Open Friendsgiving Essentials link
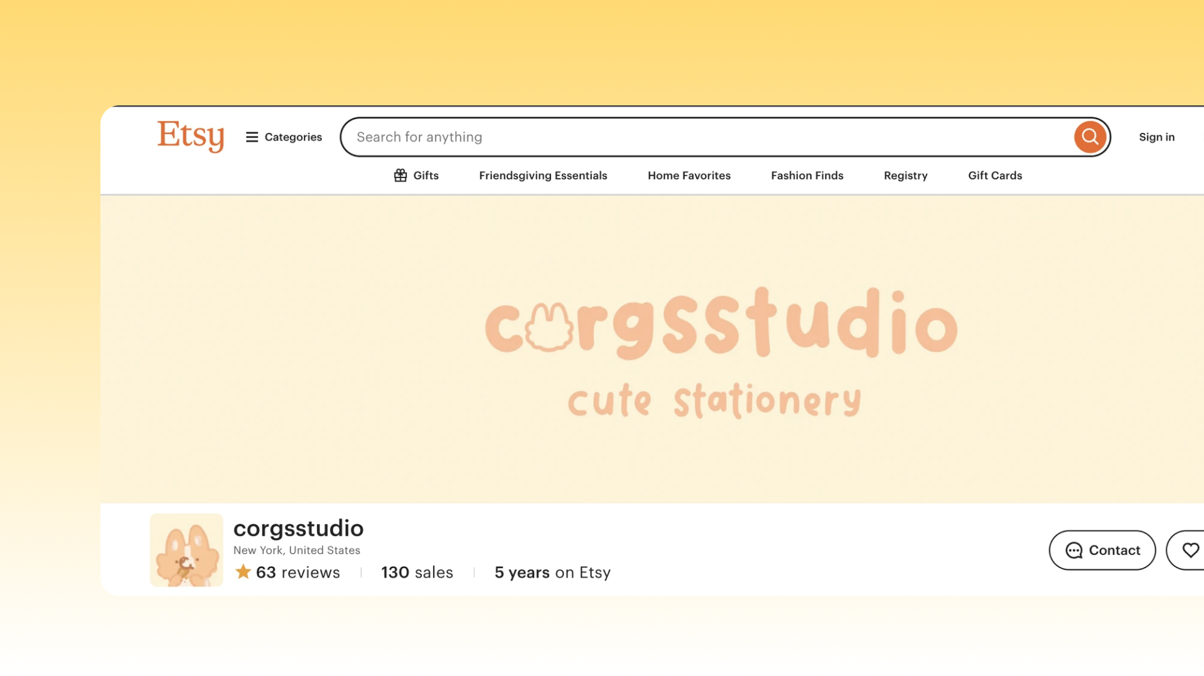This screenshot has height=676, width=1204. pyautogui.click(x=542, y=176)
